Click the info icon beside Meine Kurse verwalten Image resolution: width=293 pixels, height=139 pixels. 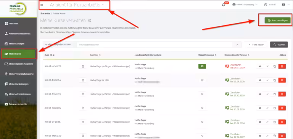tap(90, 21)
